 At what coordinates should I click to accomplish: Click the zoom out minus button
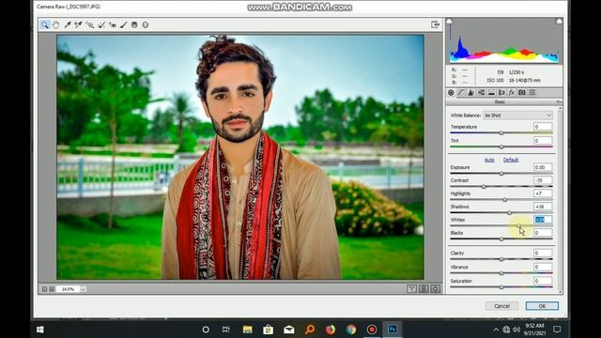[44, 289]
